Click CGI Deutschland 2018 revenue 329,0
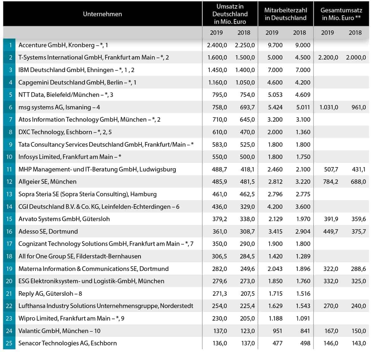The height and width of the screenshot is (352, 373). [x=247, y=207]
